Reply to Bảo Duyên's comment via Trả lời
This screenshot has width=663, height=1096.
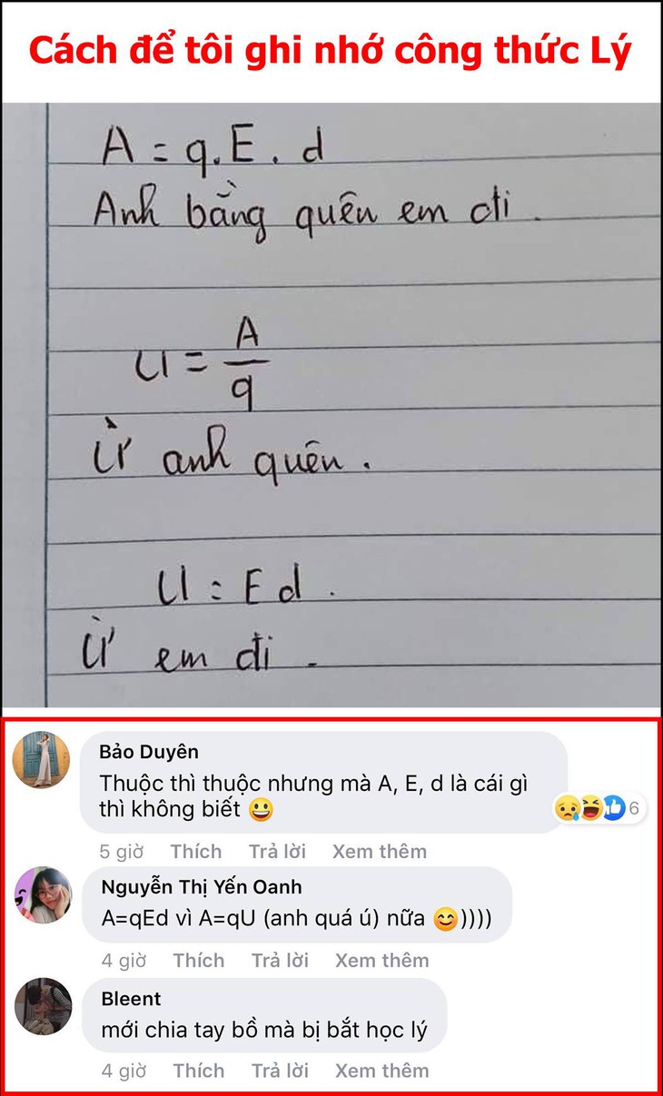click(276, 852)
